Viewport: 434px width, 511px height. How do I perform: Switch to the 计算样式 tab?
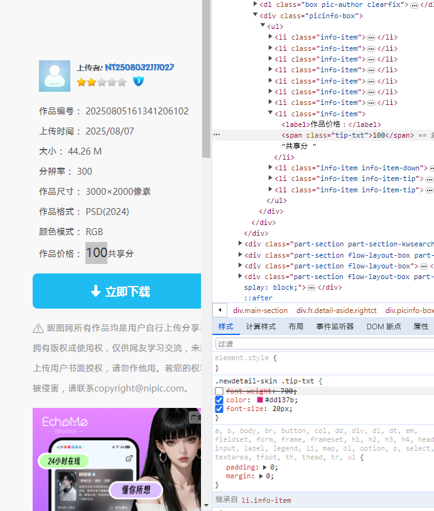coord(261,327)
